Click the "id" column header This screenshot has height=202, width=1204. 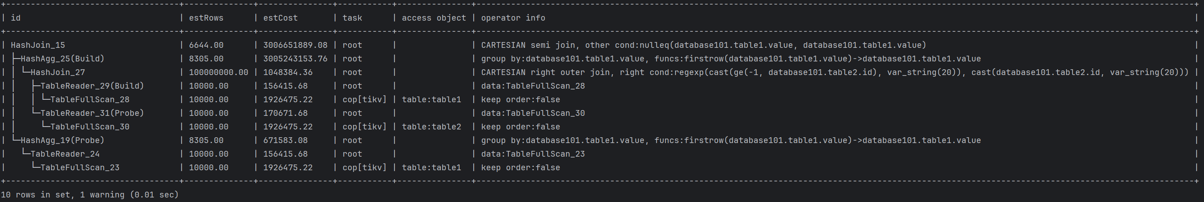coord(15,18)
